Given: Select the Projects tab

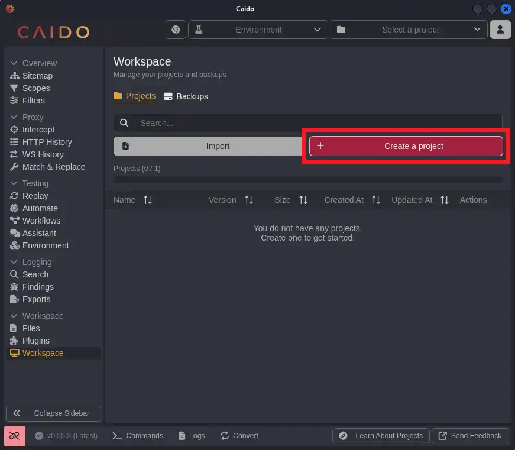Looking at the screenshot, I should 135,96.
